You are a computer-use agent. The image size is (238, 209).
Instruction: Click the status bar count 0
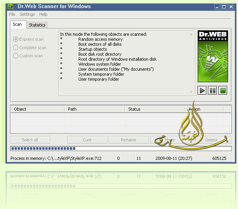click(118, 158)
